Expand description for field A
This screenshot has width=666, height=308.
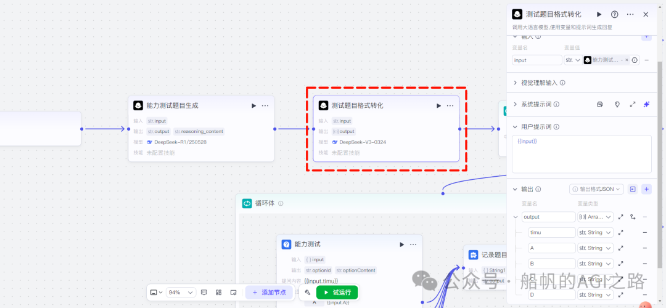pyautogui.click(x=620, y=248)
